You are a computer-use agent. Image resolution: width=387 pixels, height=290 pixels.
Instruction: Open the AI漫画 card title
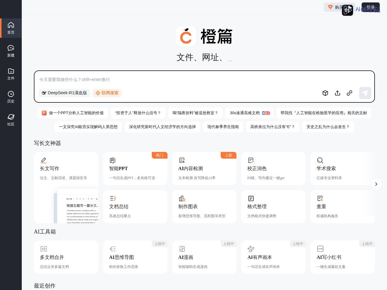pyautogui.click(x=186, y=257)
